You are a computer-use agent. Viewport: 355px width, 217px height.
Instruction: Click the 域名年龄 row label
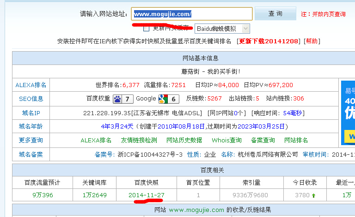(31, 126)
